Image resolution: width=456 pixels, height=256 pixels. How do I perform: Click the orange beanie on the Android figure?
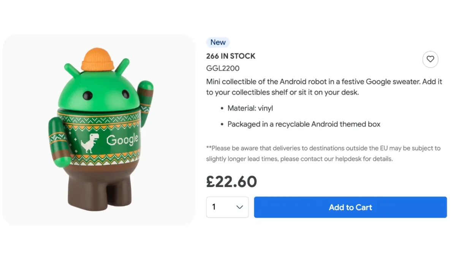tap(98, 60)
